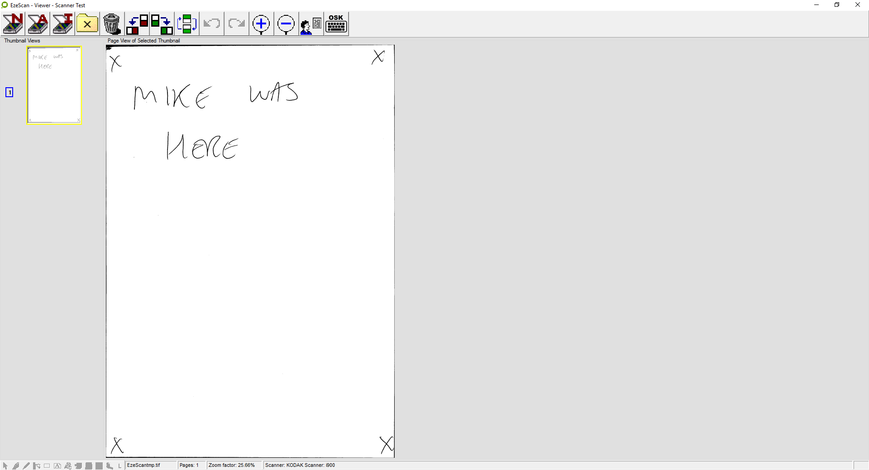Image resolution: width=869 pixels, height=470 pixels.
Task: Select the text annotation 'A' tool
Action: pyautogui.click(x=57, y=465)
